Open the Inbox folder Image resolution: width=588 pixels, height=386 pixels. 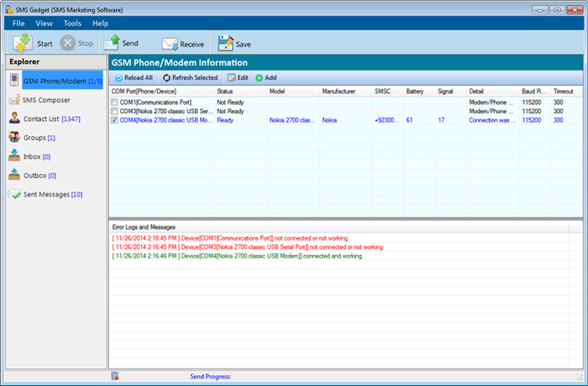[32, 156]
